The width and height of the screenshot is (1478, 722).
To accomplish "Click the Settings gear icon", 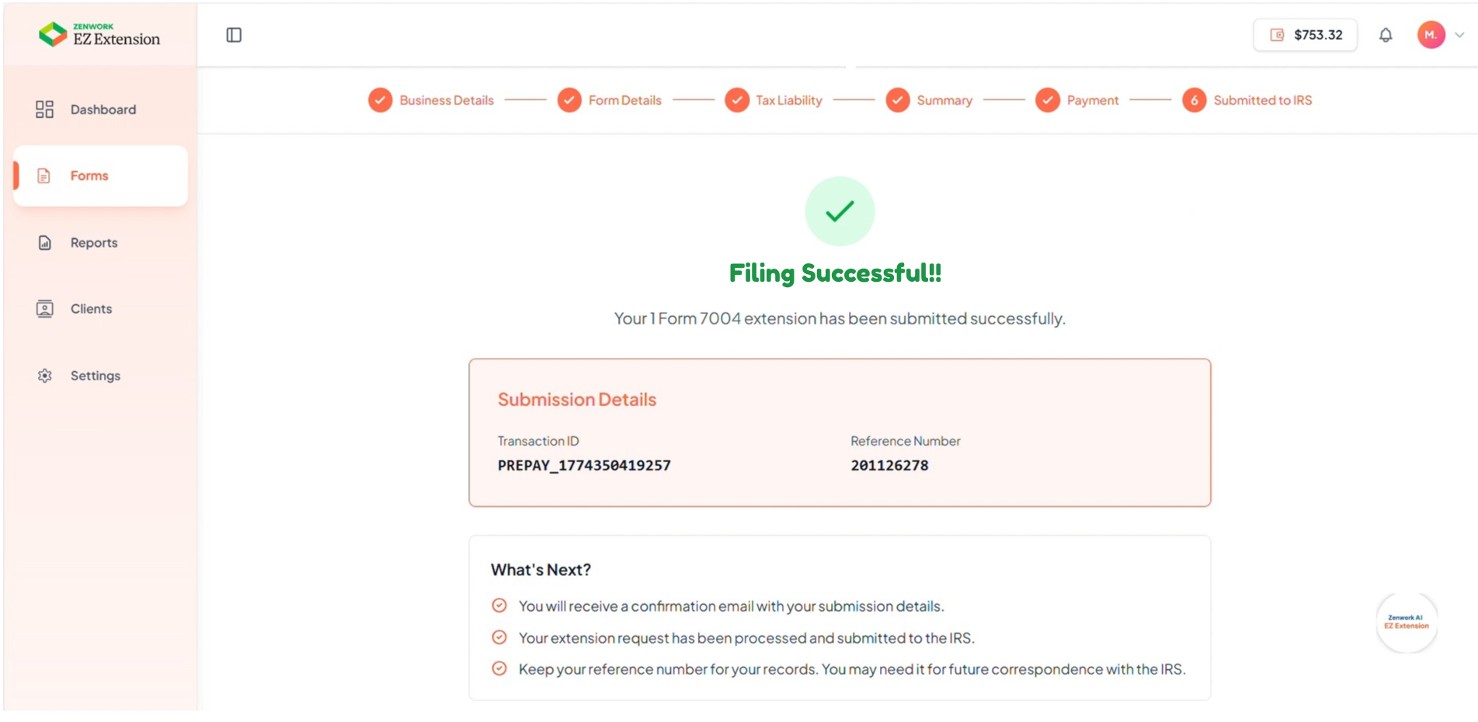I will click(x=45, y=376).
